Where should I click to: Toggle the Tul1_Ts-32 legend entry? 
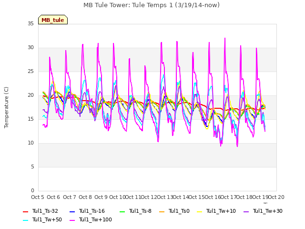(41, 211)
